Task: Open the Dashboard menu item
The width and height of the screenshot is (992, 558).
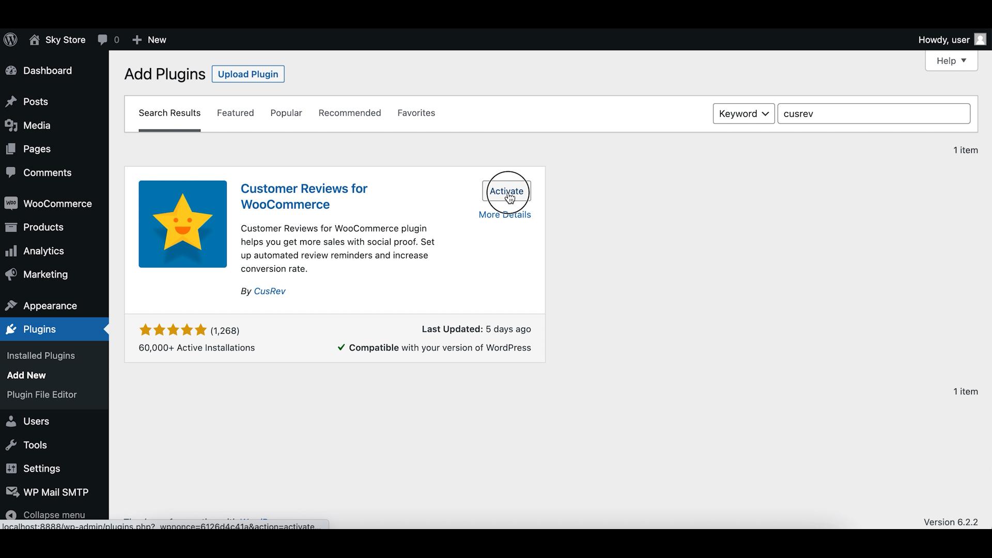Action: (48, 71)
